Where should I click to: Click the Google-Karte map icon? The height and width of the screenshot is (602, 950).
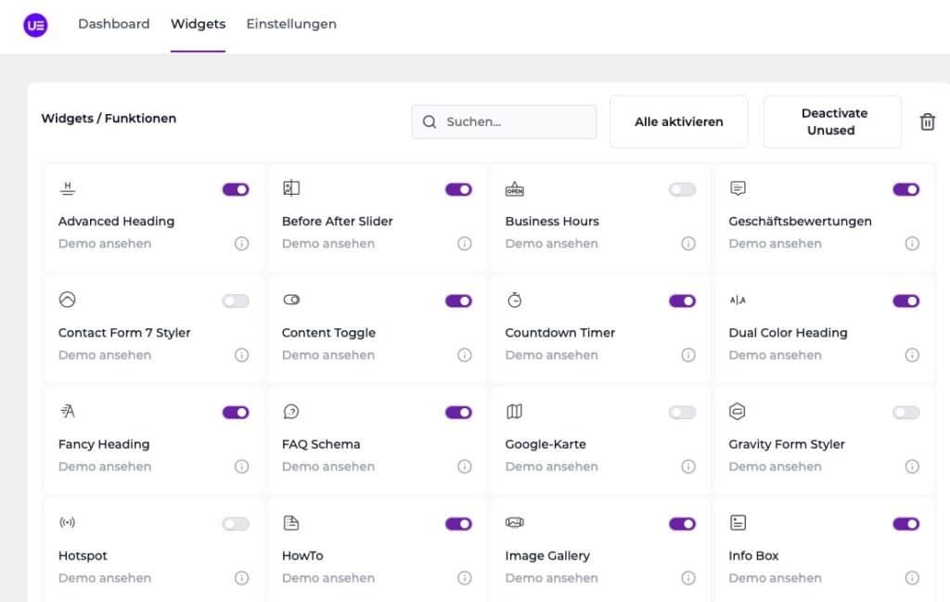[514, 412]
